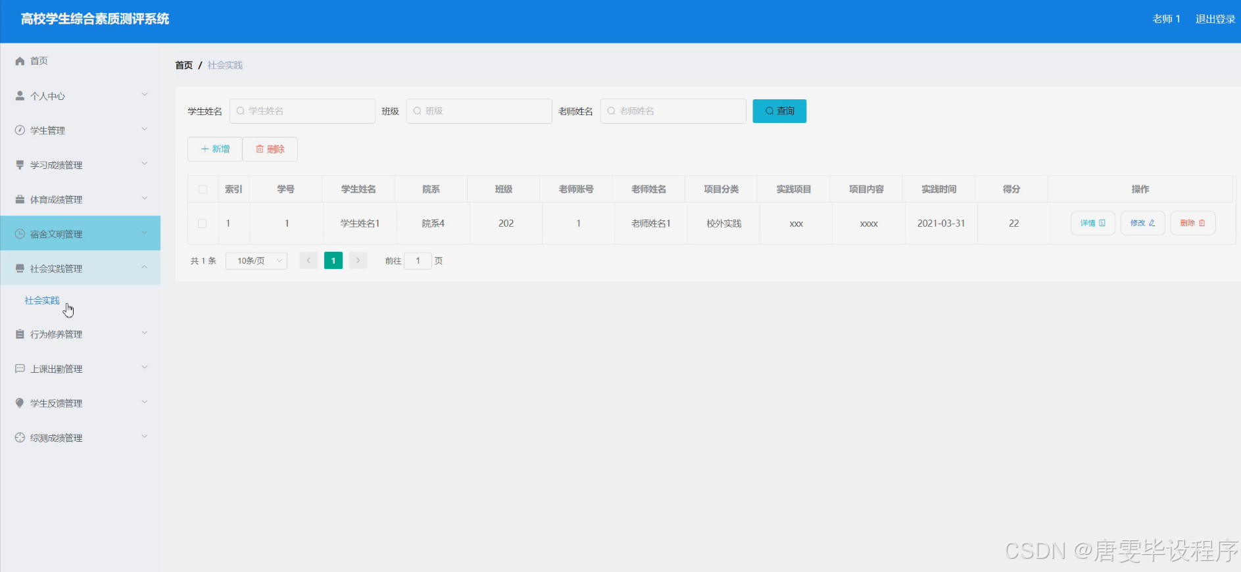Click the icon beside 综测成绩管理
This screenshot has width=1241, height=572.
pos(20,438)
